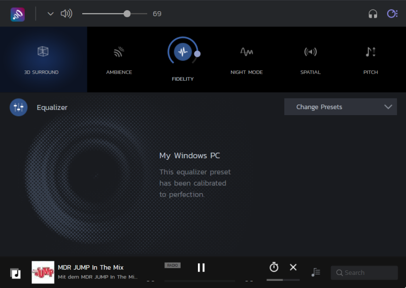Screen dimensions: 406x288
Task: Toggle the 3D Surround cube icon
Action: pyautogui.click(x=43, y=51)
